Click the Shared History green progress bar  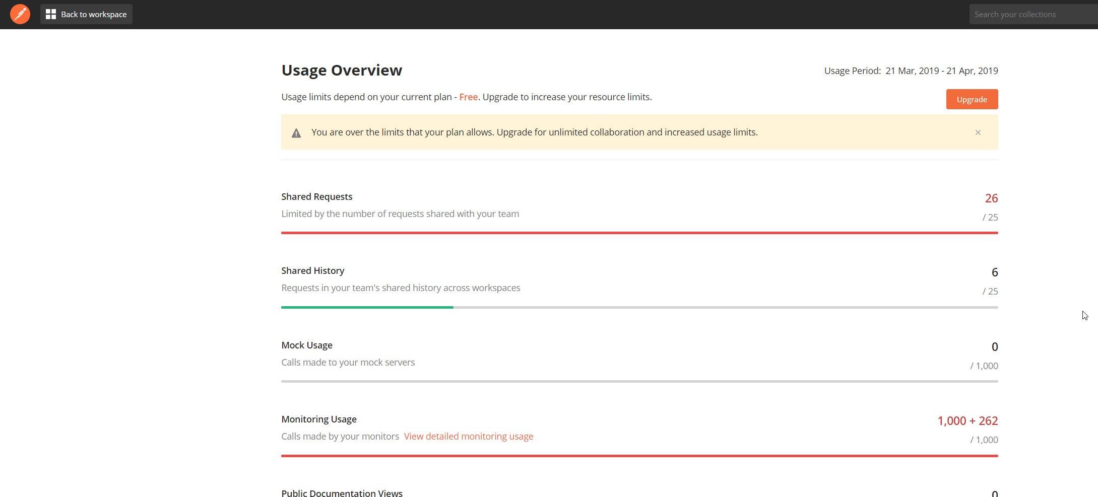coord(367,307)
